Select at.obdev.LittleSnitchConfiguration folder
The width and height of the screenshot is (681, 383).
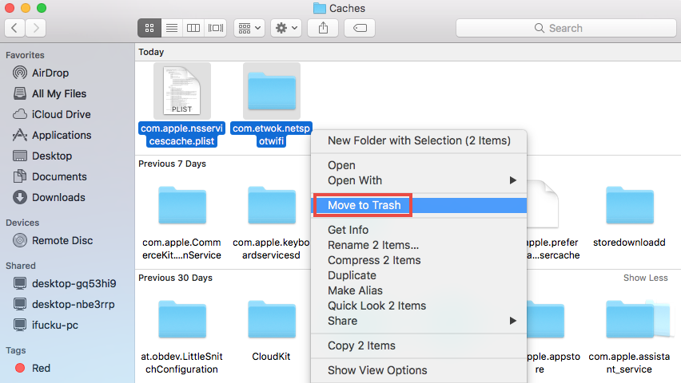tap(182, 319)
